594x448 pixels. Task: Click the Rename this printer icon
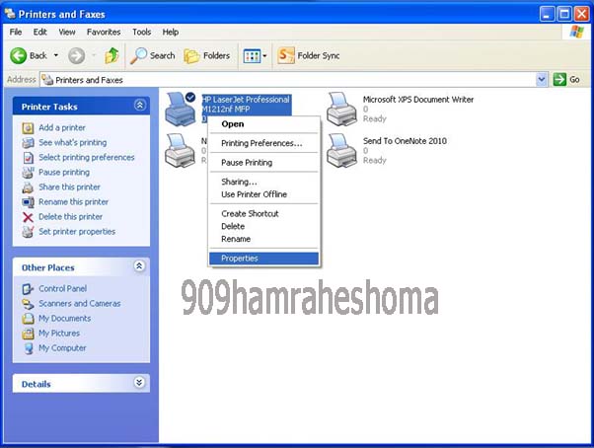pos(28,202)
